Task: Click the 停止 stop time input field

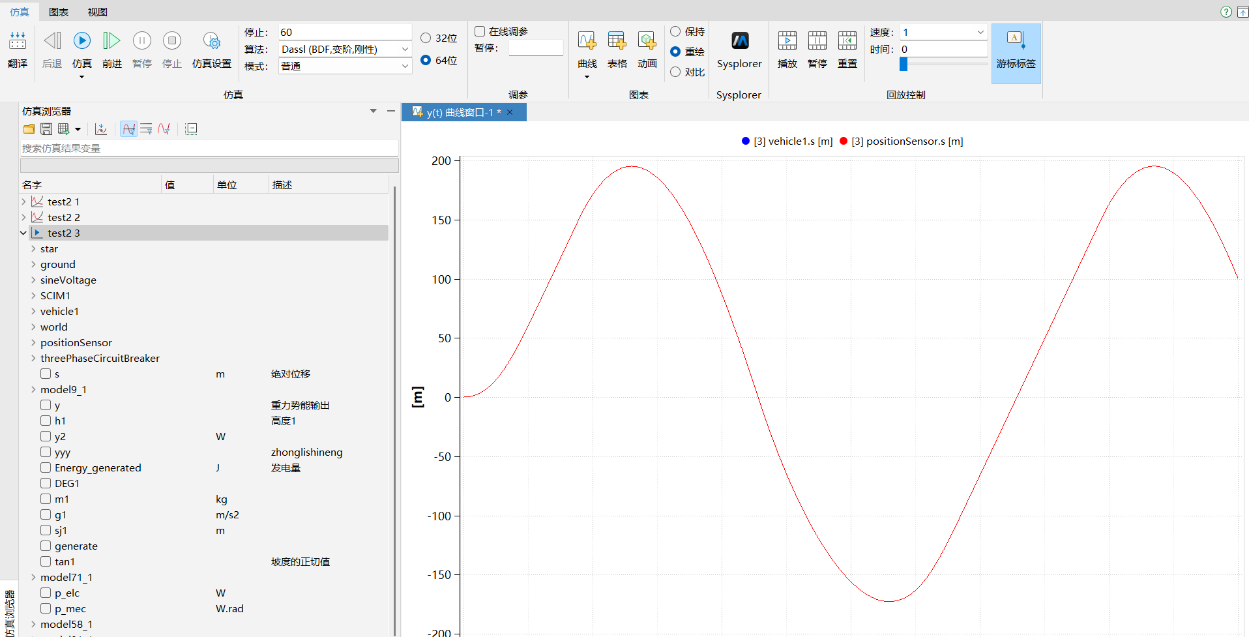Action: click(345, 32)
